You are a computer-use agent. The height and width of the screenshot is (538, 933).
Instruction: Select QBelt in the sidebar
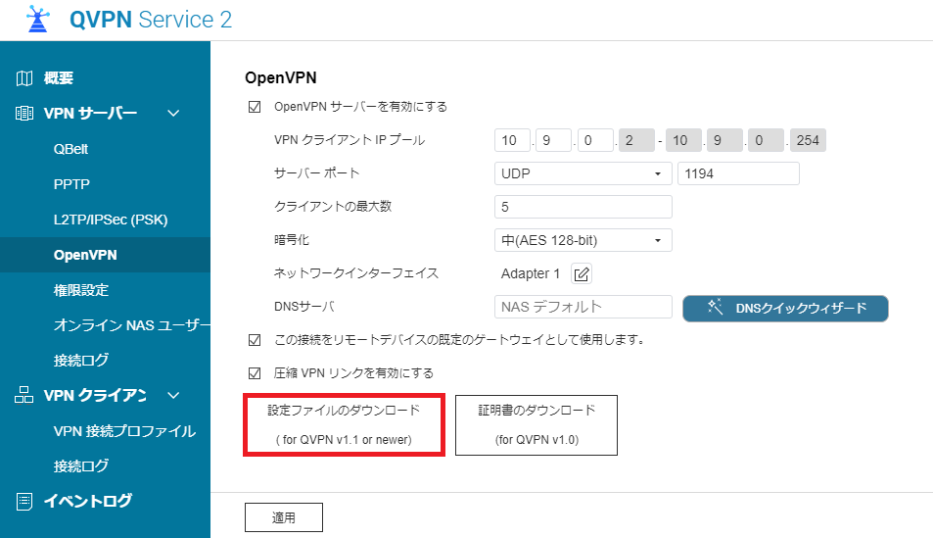coord(70,149)
